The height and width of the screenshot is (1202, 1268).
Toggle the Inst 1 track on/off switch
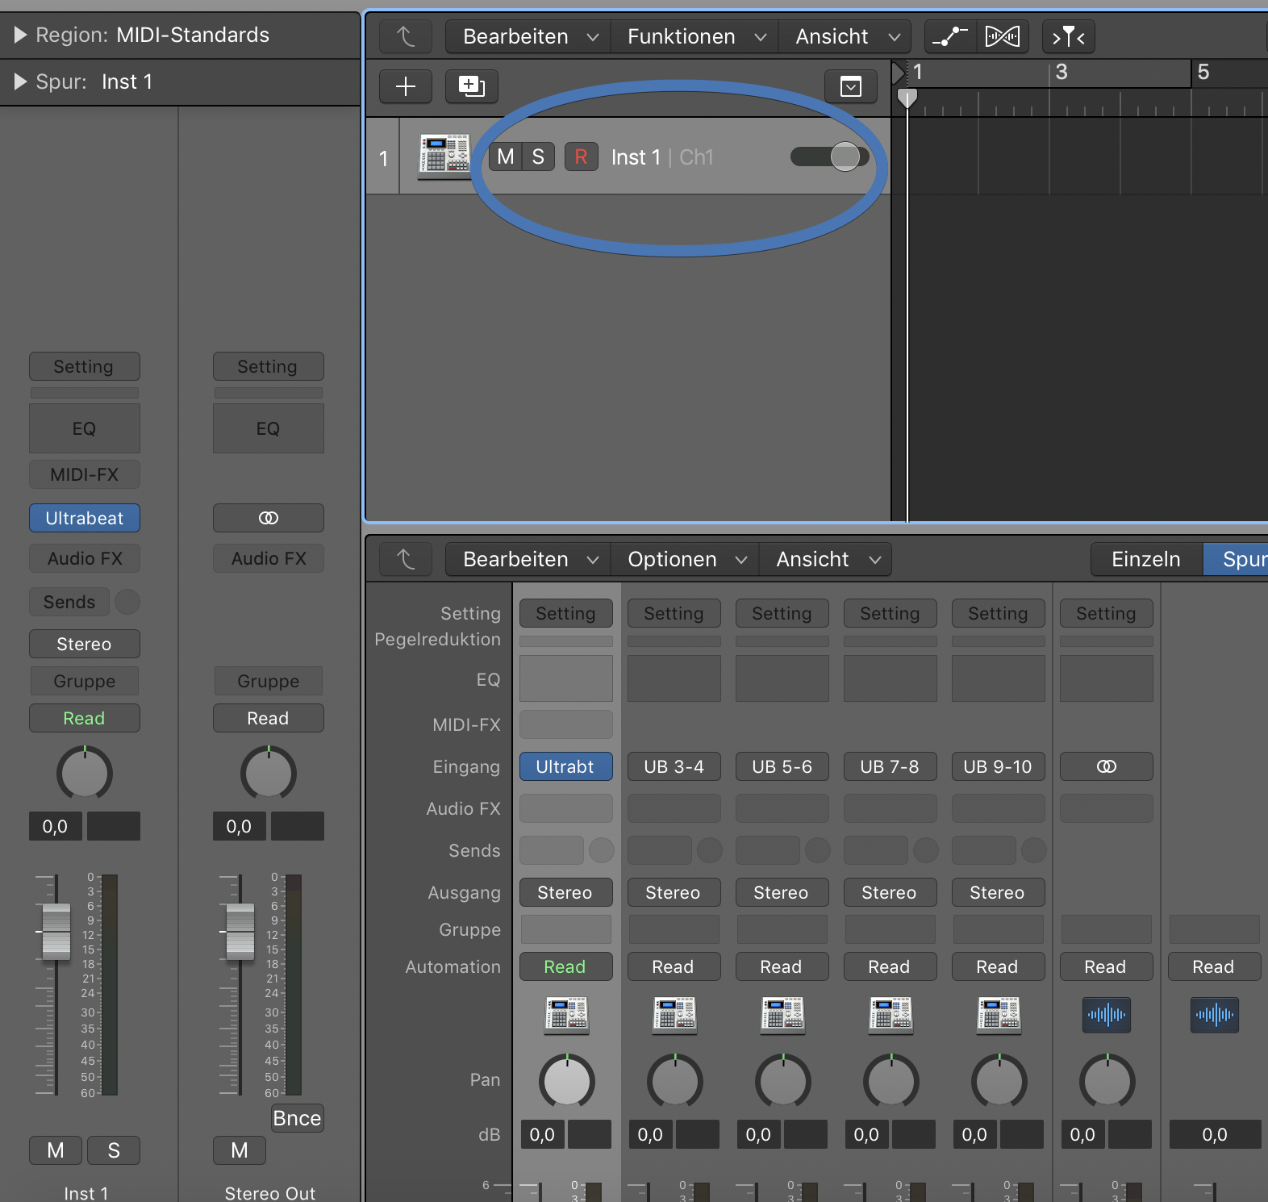[x=830, y=157]
